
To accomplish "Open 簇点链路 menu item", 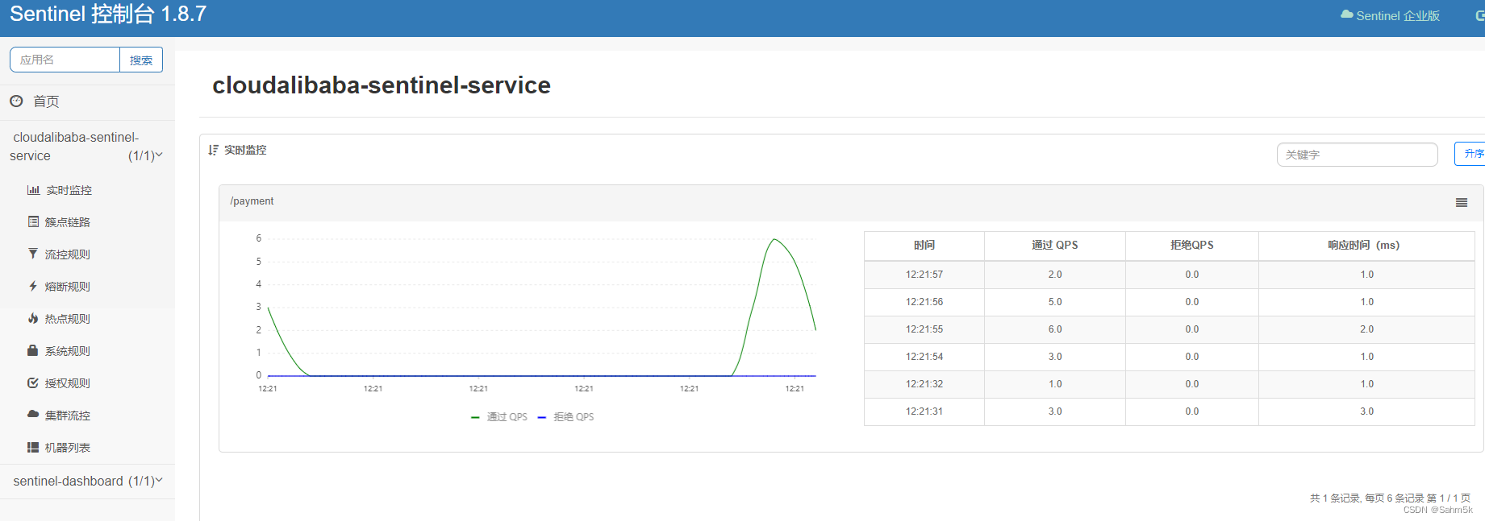I will [68, 222].
